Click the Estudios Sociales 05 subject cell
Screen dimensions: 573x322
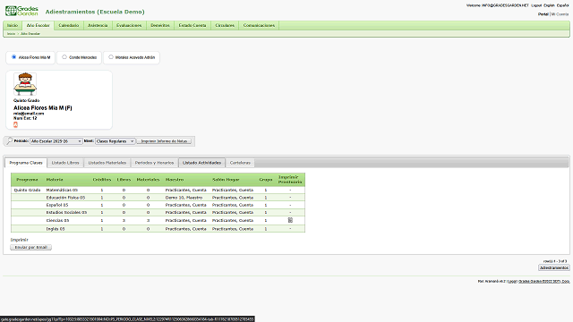[66, 212]
